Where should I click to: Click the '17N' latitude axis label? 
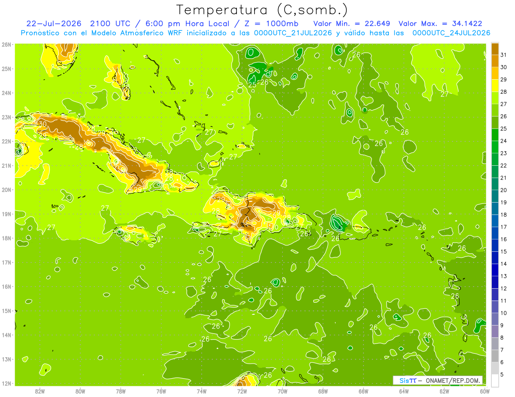(6, 263)
